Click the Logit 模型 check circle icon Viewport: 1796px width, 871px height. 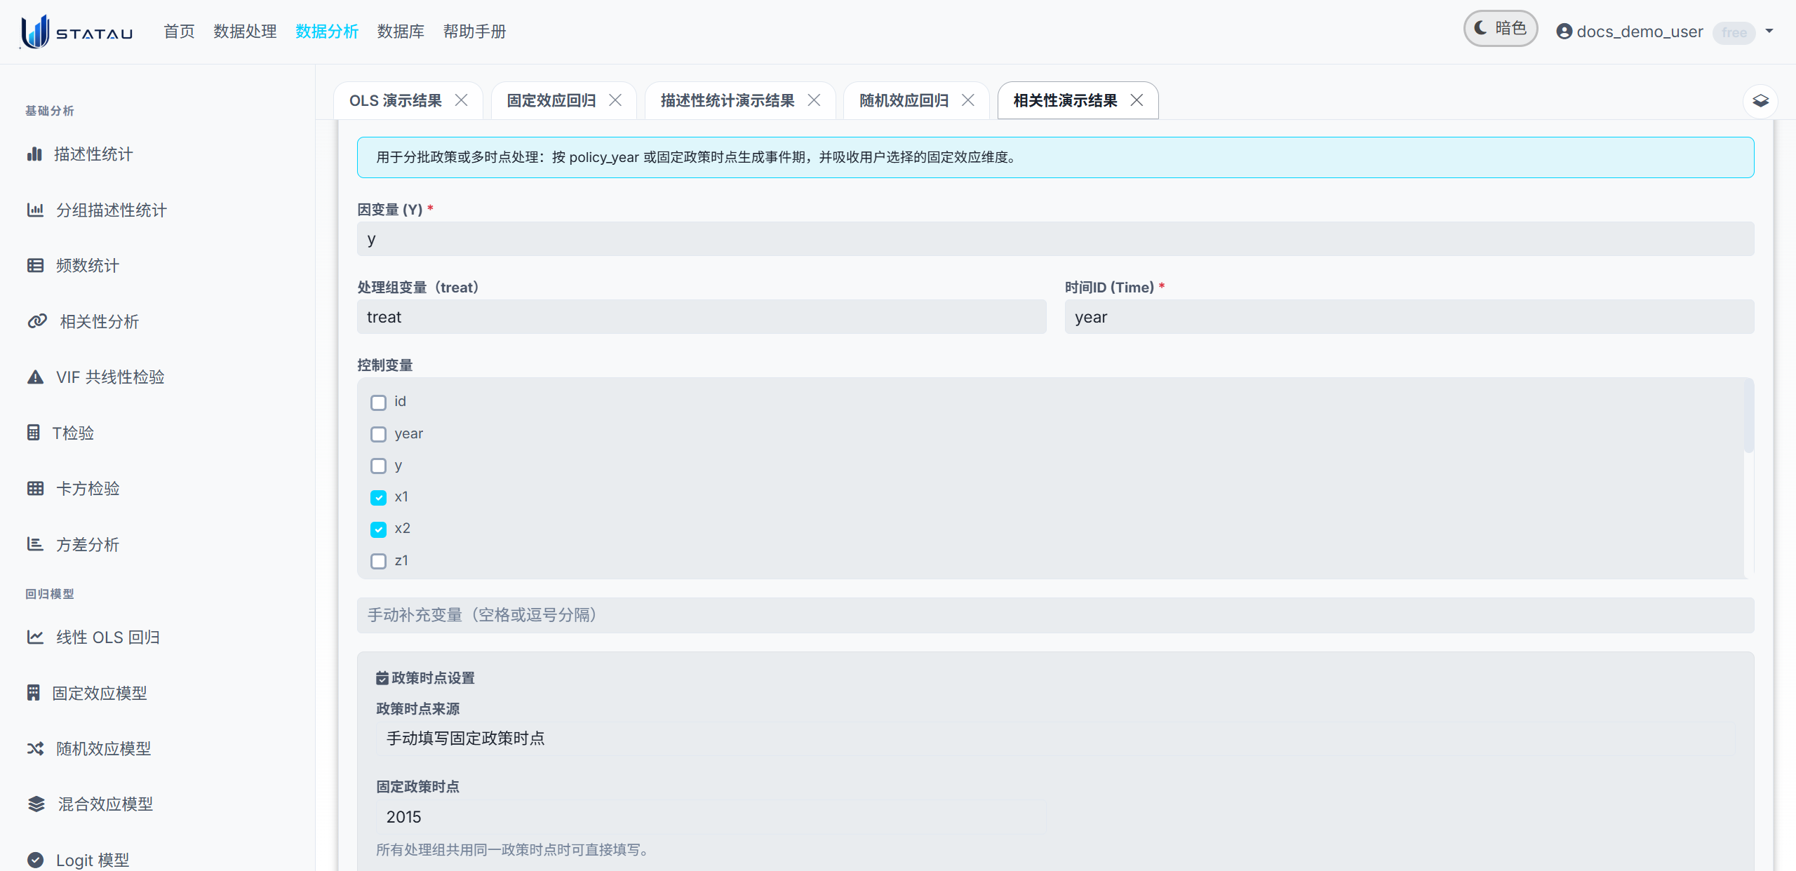click(35, 860)
